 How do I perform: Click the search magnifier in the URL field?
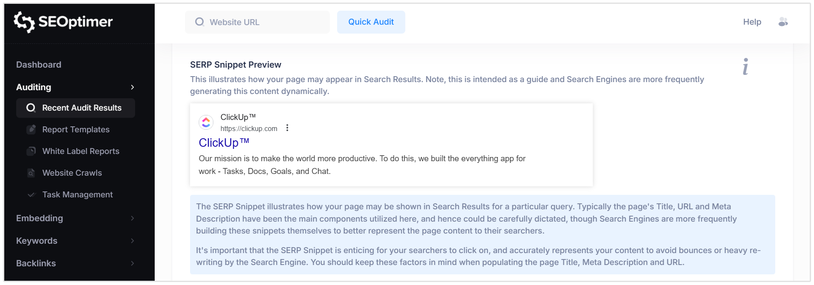[x=199, y=22]
